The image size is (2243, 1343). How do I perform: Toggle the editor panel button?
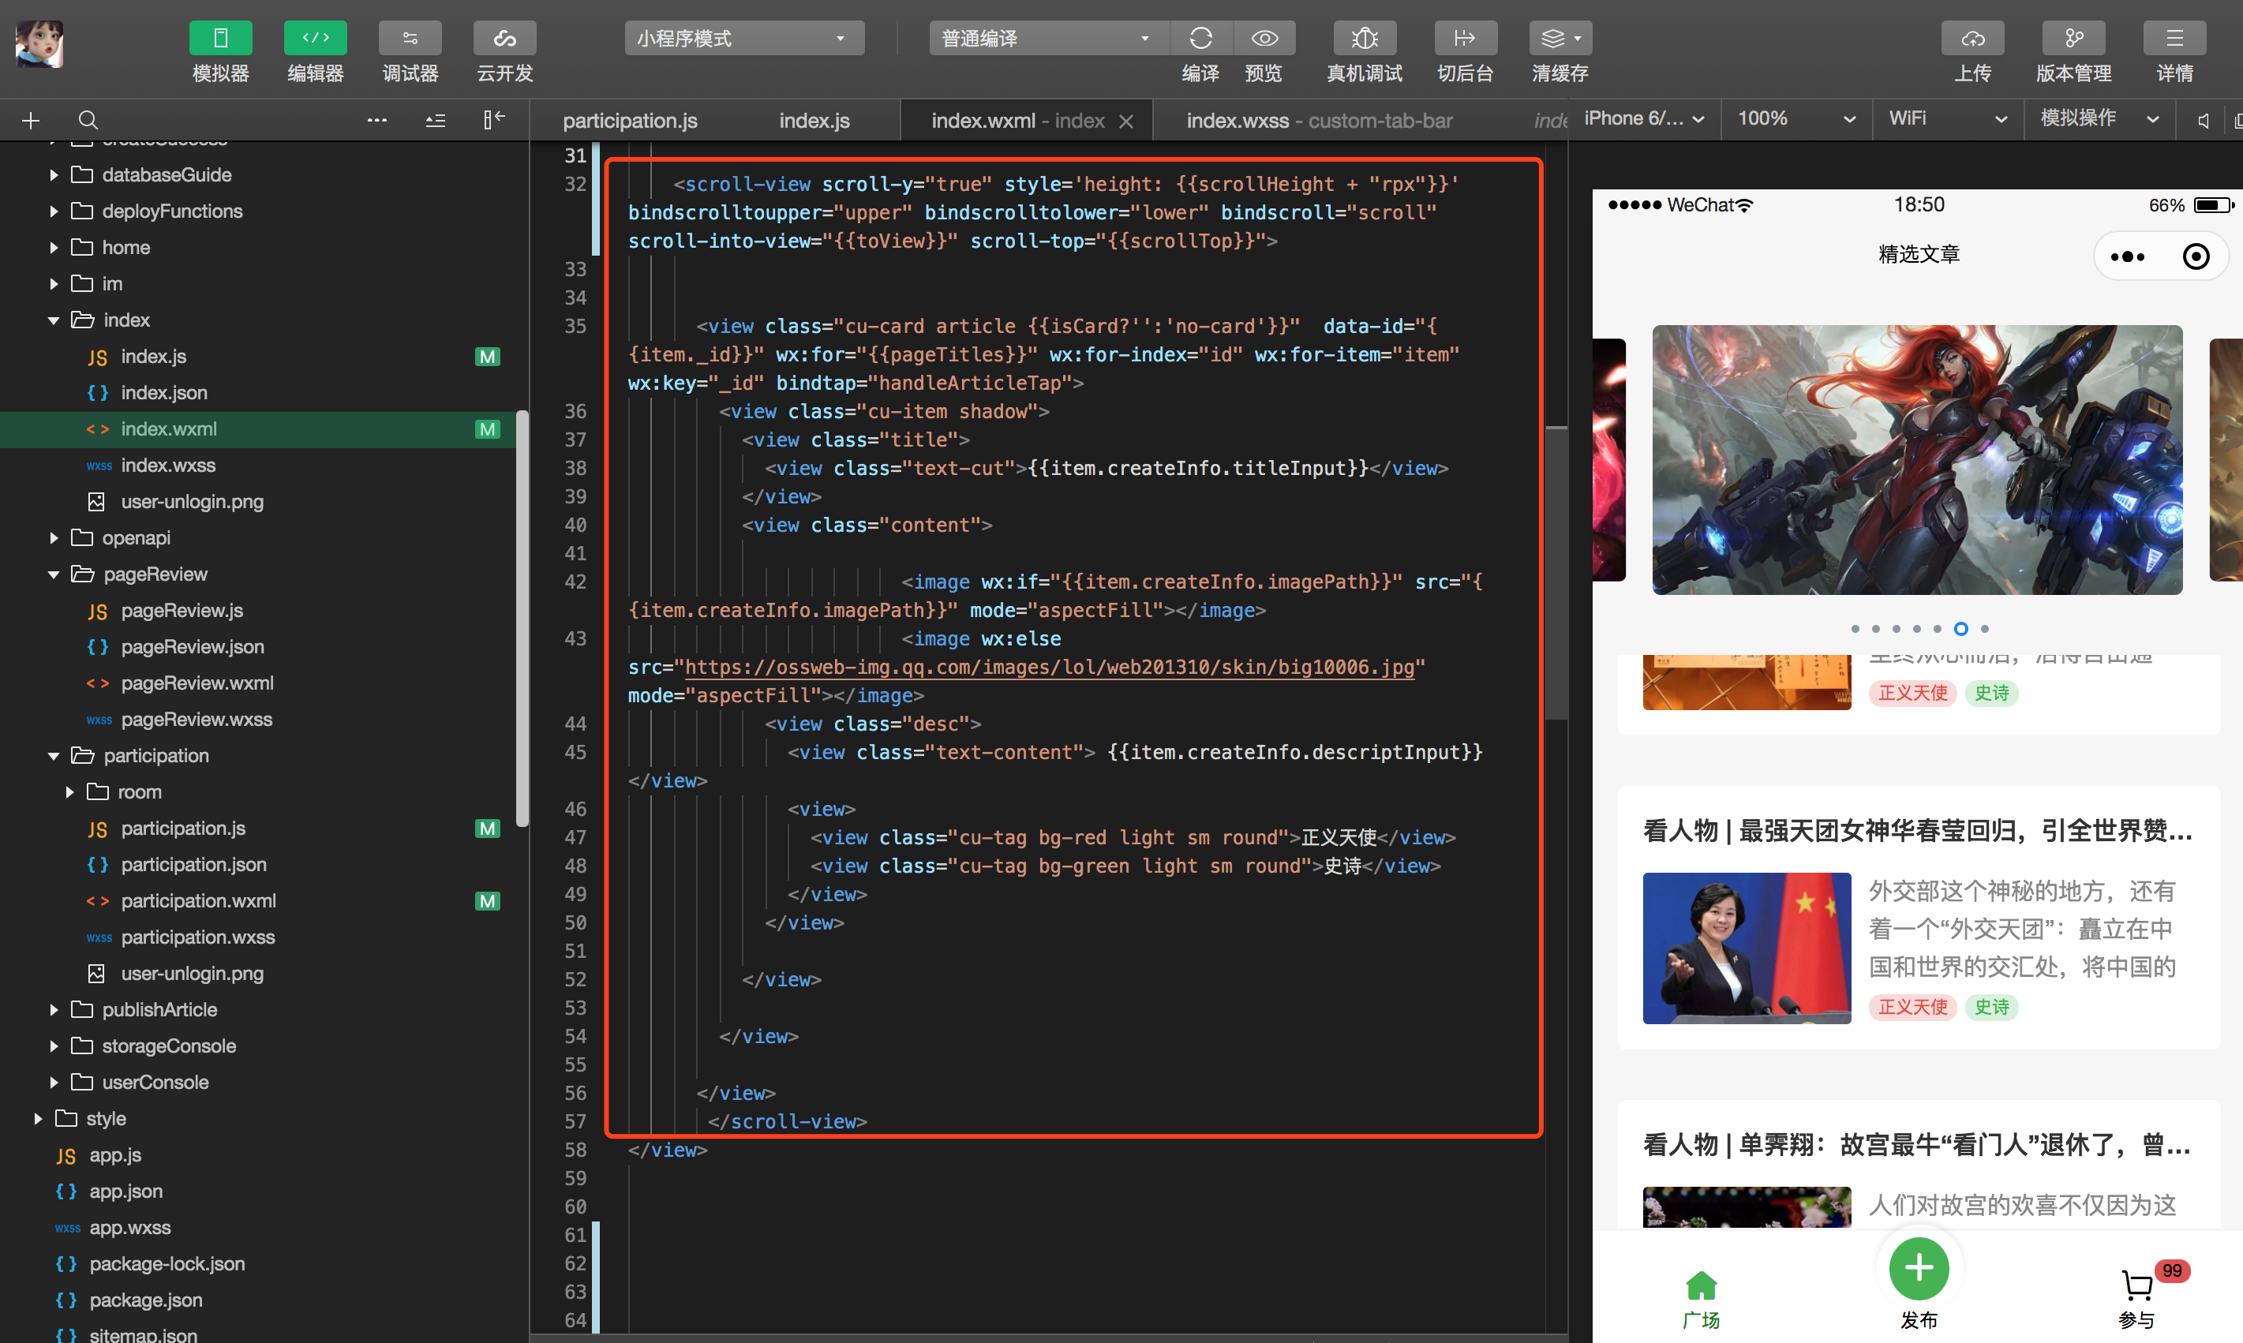(315, 38)
